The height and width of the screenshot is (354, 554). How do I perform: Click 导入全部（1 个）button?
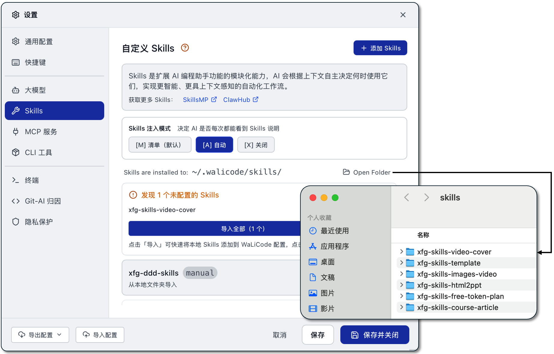click(x=214, y=229)
